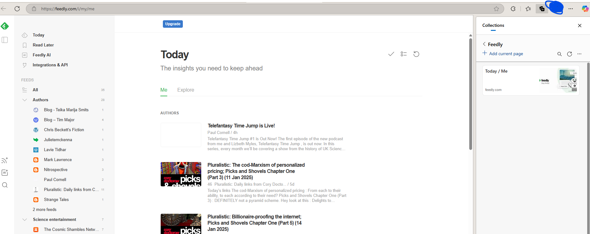Open the cod-Marxism of personalized pricing article
590x234 pixels.
tap(256, 171)
